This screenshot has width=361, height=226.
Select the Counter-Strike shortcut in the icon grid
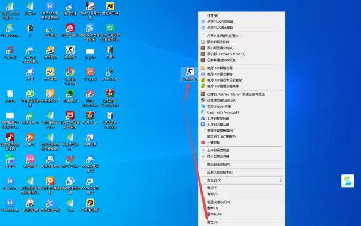tap(70, 52)
